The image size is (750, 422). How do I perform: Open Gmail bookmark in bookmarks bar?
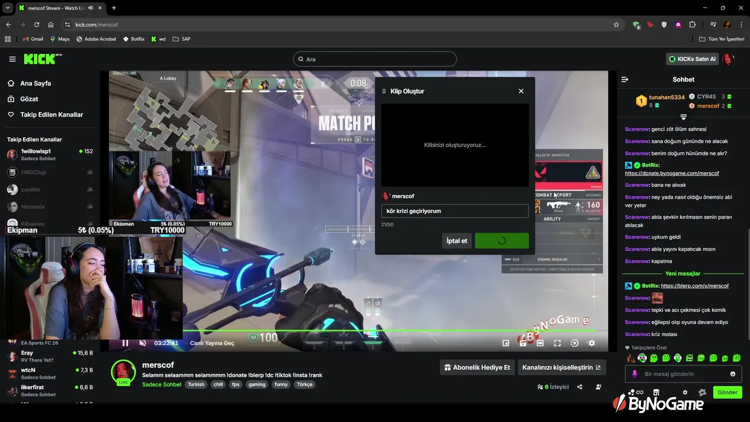[x=32, y=39]
